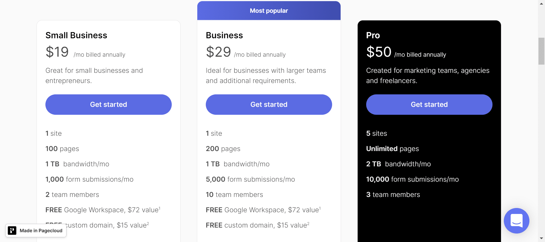Click the vertical scrollbar thumb
This screenshot has width=545, height=242.
coord(541,51)
